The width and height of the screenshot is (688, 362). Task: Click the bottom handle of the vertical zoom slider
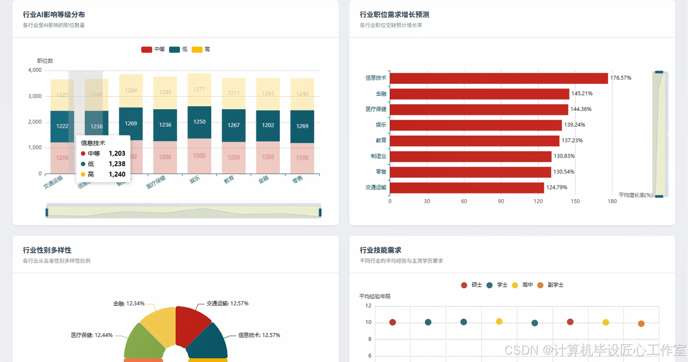[x=659, y=196]
